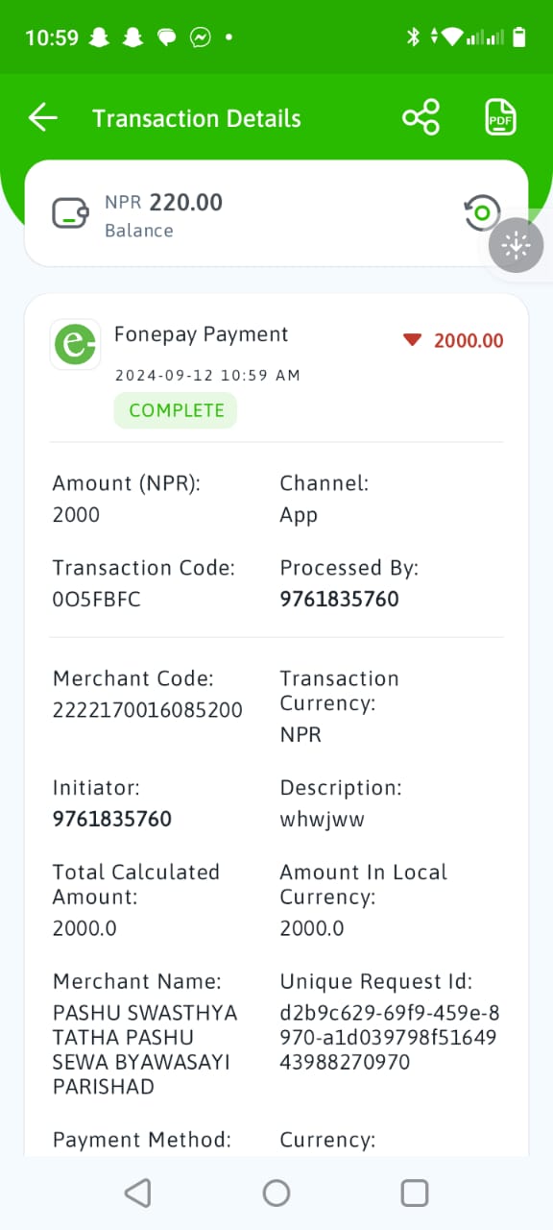Tap the red downward amount arrow
Screen dimensions: 553x1230
coord(413,340)
